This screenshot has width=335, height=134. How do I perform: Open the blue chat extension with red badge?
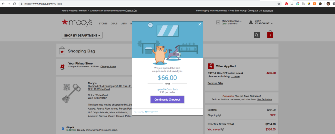298,4
